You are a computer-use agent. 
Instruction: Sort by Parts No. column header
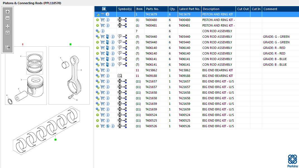click(153, 9)
